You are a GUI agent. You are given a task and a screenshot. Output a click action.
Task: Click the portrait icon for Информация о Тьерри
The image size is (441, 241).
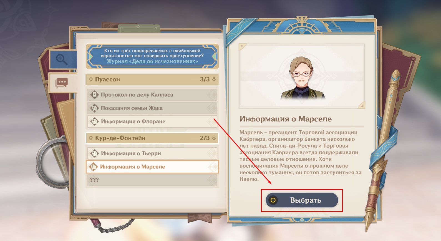point(94,153)
